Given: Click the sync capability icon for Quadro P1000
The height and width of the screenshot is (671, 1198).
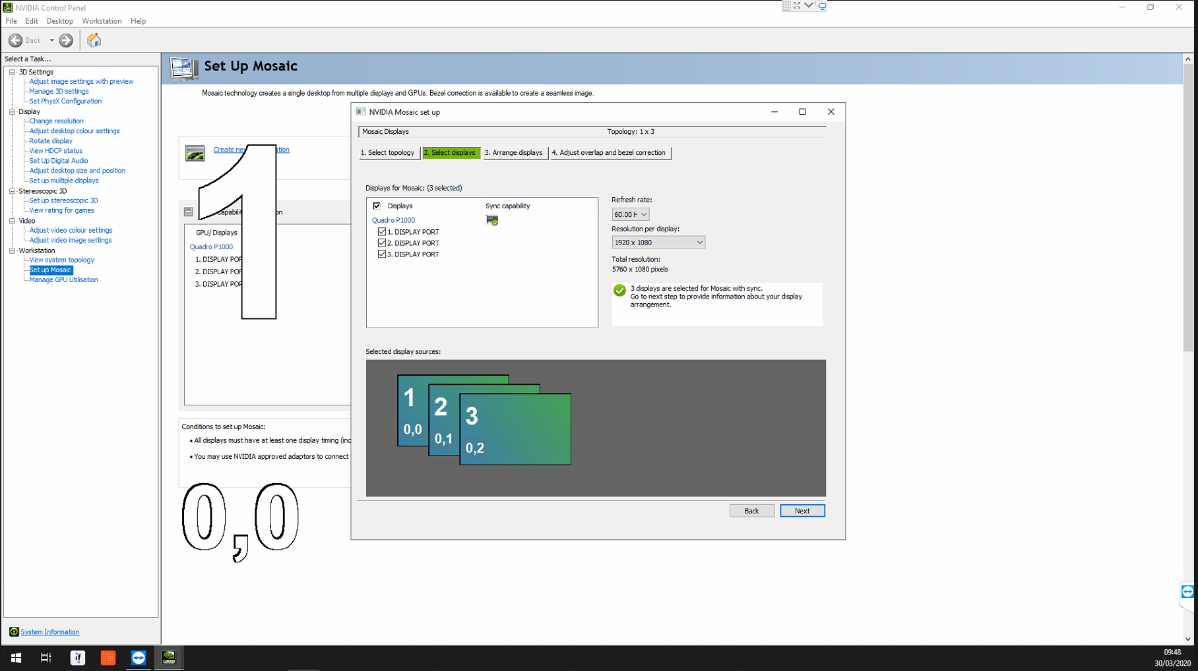Looking at the screenshot, I should pyautogui.click(x=492, y=220).
